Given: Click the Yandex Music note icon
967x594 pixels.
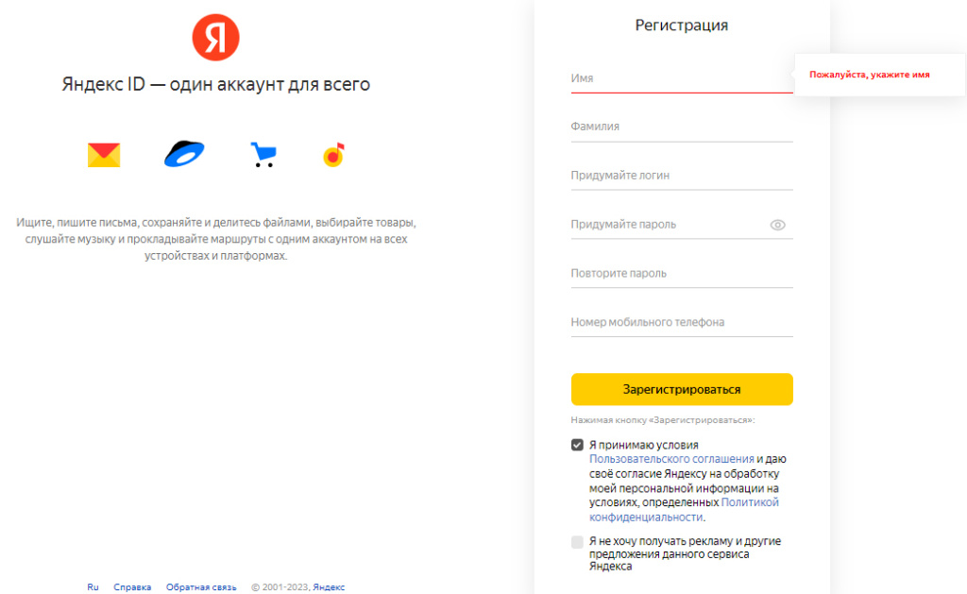Looking at the screenshot, I should pyautogui.click(x=333, y=155).
